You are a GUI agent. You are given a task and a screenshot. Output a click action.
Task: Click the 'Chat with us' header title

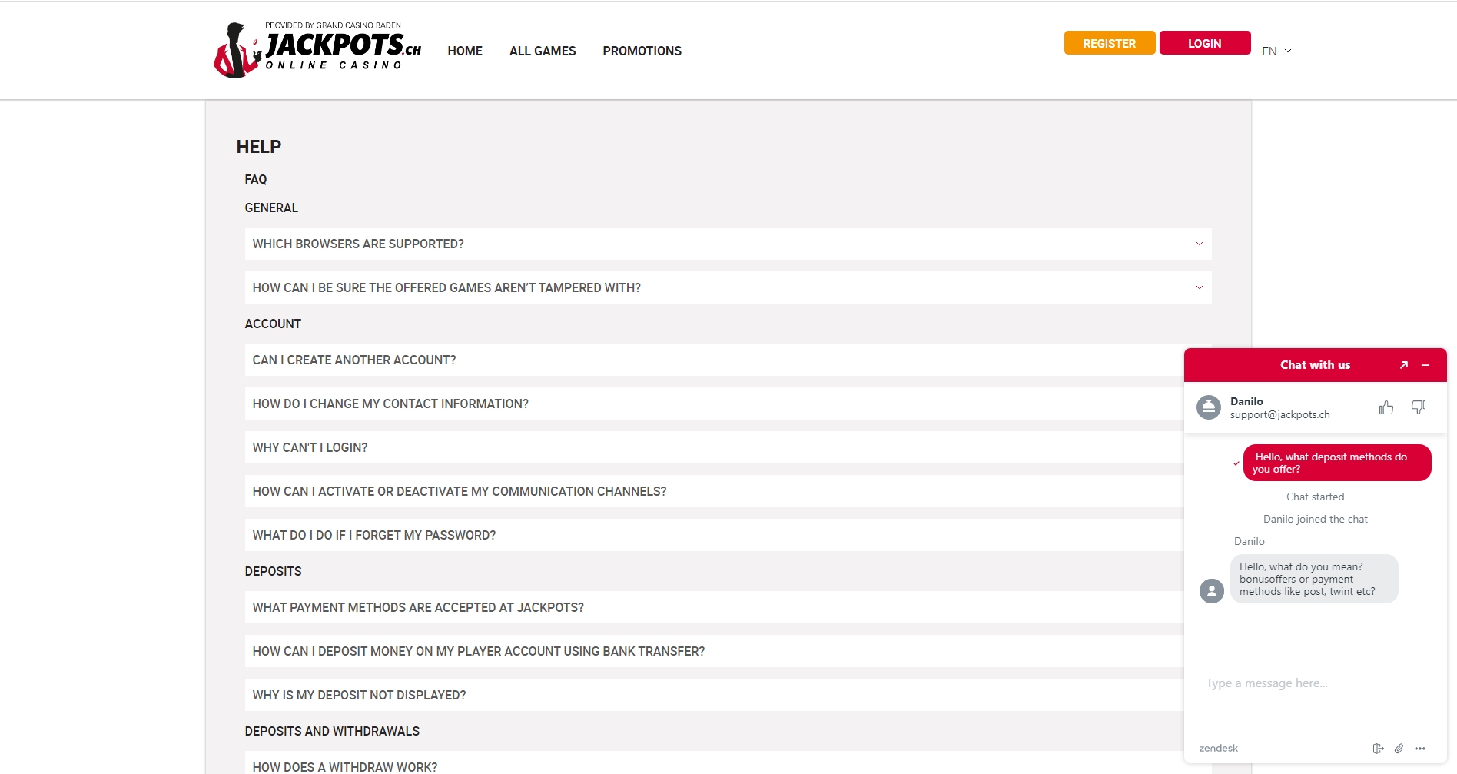tap(1315, 365)
